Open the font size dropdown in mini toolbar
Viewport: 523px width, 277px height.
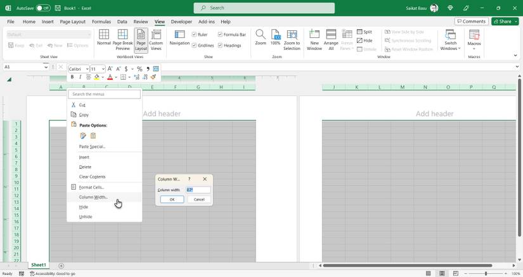[x=103, y=69]
